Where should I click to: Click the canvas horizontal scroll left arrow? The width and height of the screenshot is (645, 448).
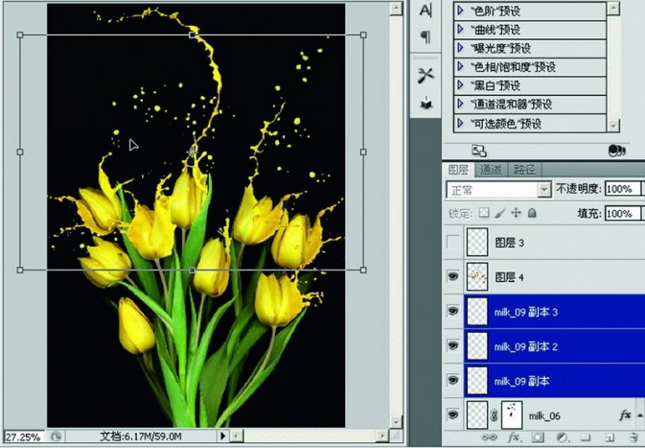[x=236, y=436]
